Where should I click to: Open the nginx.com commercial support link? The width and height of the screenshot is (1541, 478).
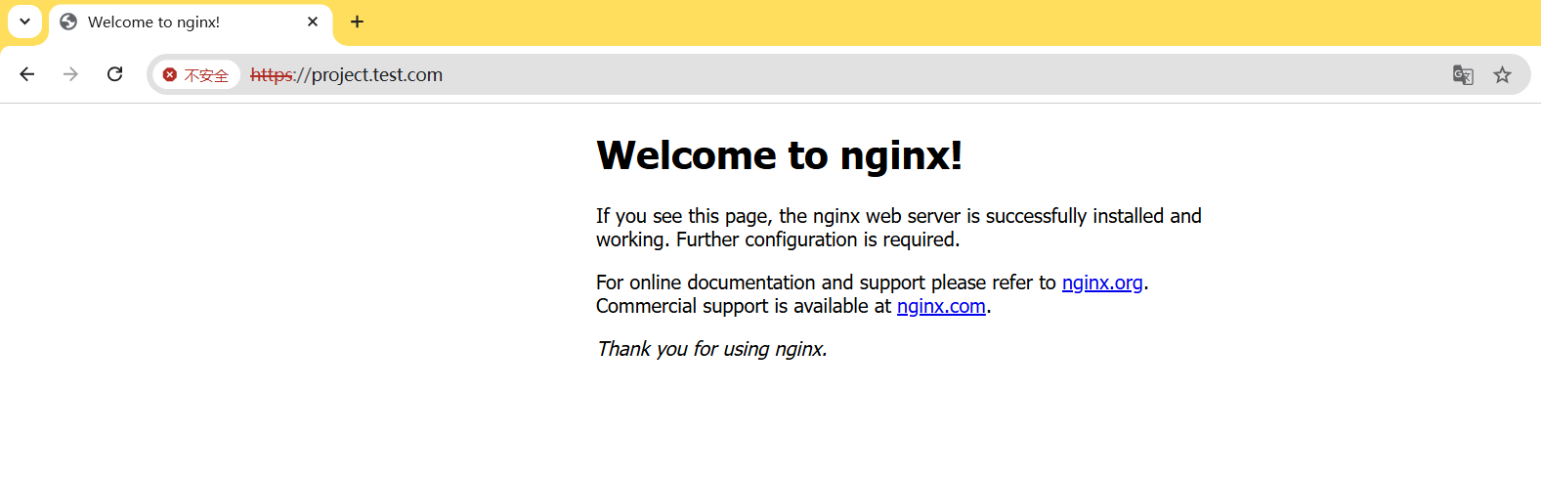(941, 306)
